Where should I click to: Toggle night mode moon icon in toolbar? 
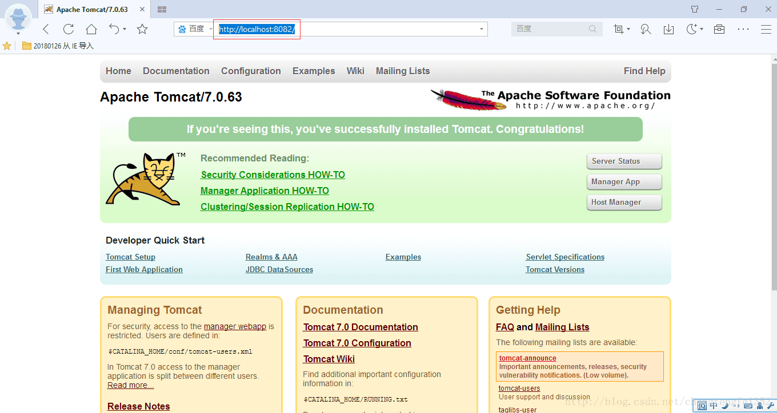point(692,29)
